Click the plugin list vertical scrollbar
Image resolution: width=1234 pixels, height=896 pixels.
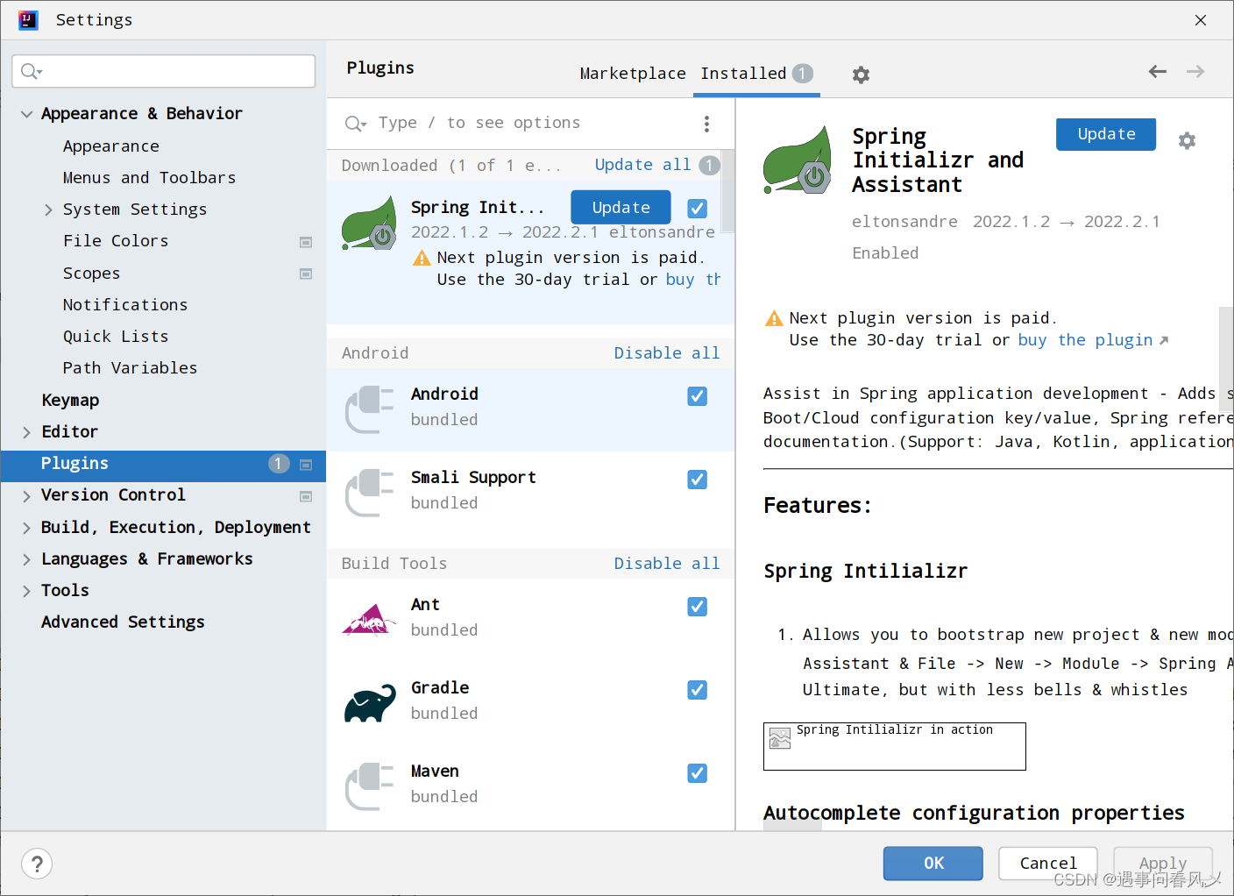[x=728, y=193]
